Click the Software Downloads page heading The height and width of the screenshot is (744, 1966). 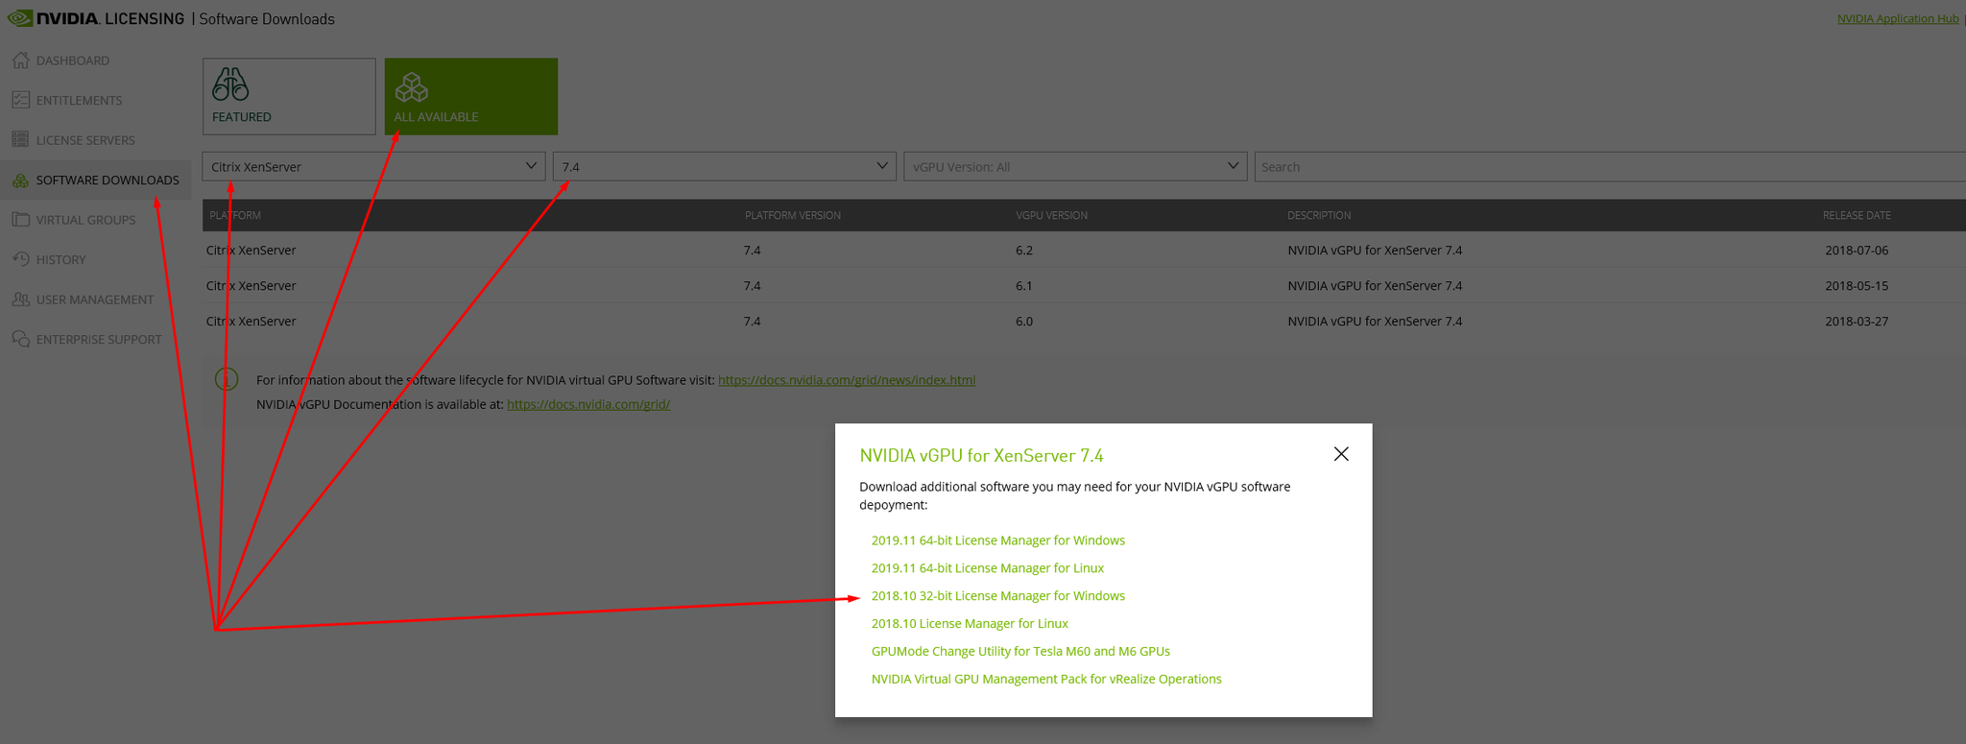coord(267,19)
